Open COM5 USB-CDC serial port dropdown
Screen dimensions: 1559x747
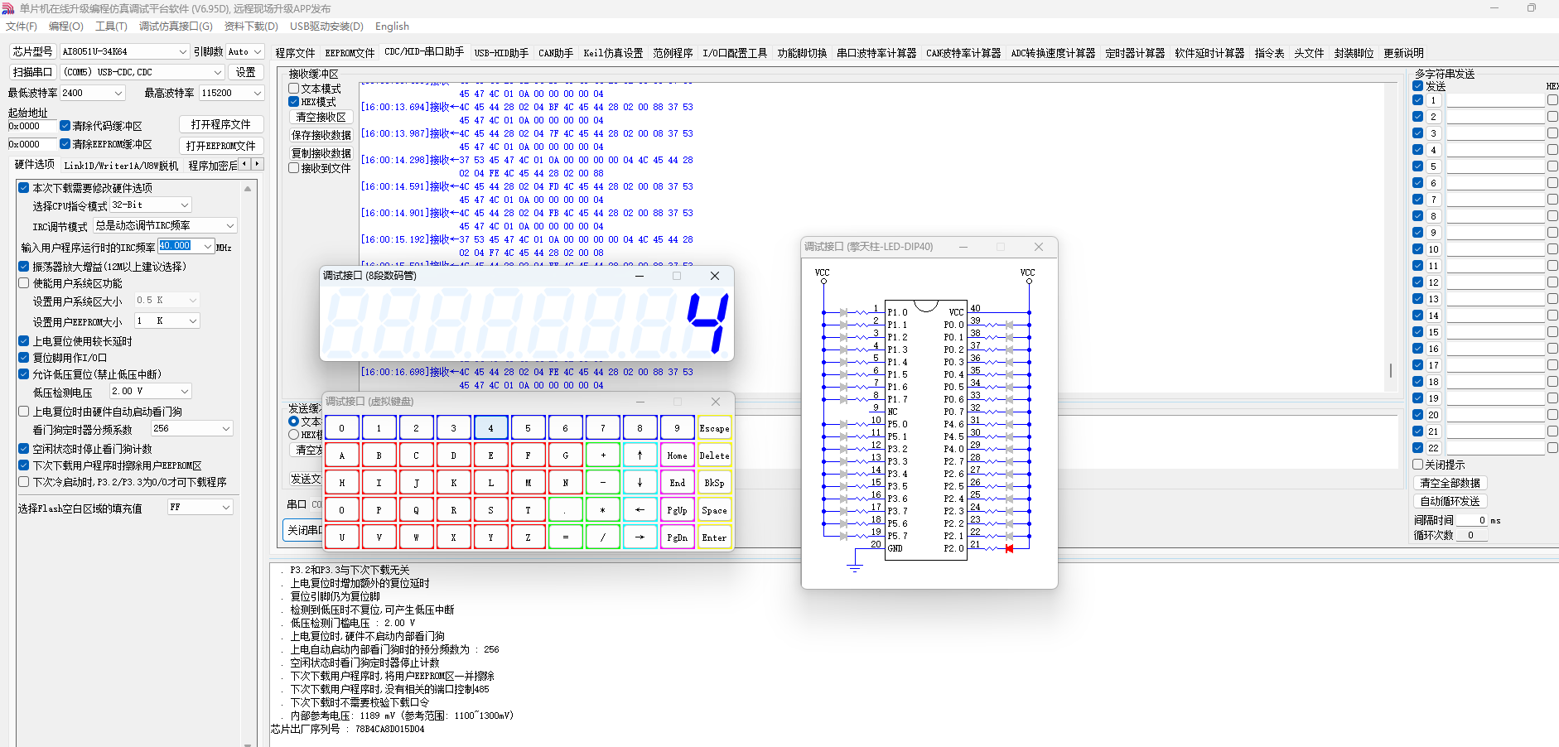142,72
